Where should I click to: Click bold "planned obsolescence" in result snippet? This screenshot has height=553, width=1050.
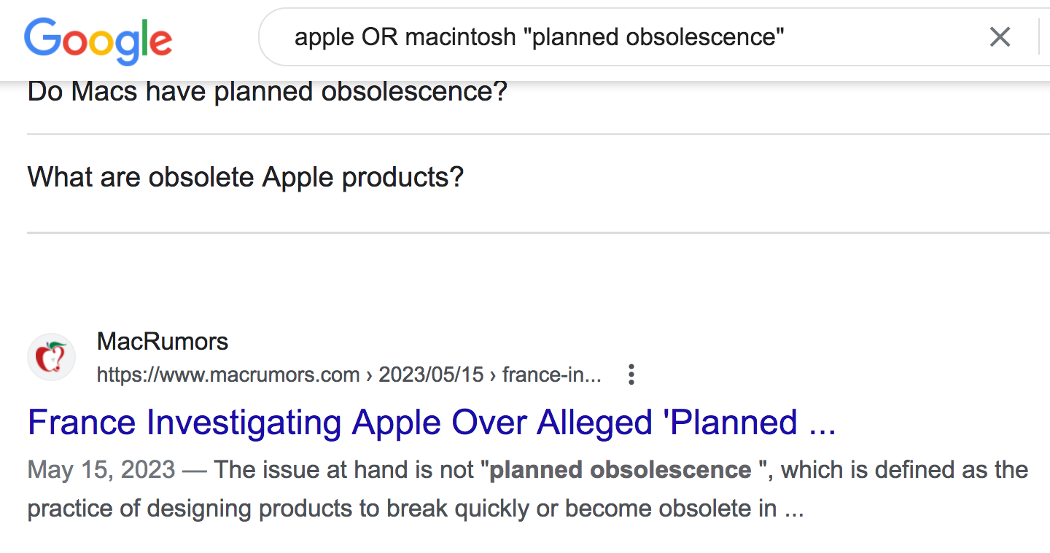621,470
